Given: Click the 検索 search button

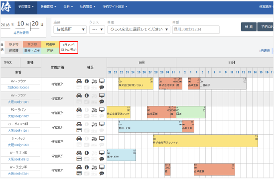Looking at the screenshot, I should click(249, 27).
